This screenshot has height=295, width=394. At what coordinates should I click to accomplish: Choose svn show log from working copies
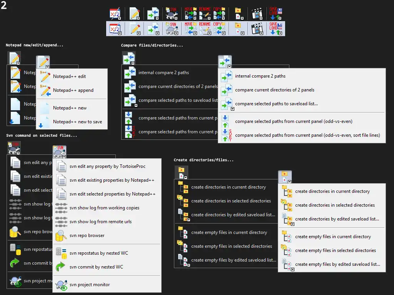pos(107,208)
